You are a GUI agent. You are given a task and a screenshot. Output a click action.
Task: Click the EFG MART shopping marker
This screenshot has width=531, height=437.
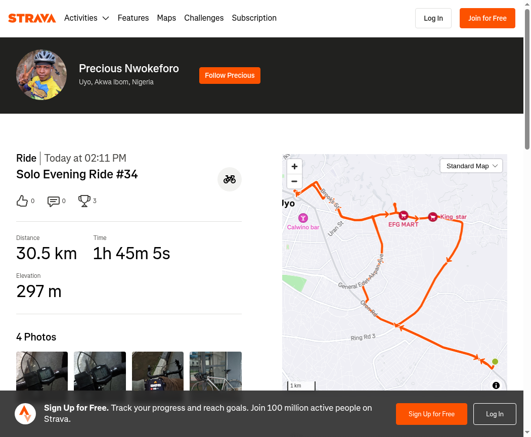[x=403, y=216]
